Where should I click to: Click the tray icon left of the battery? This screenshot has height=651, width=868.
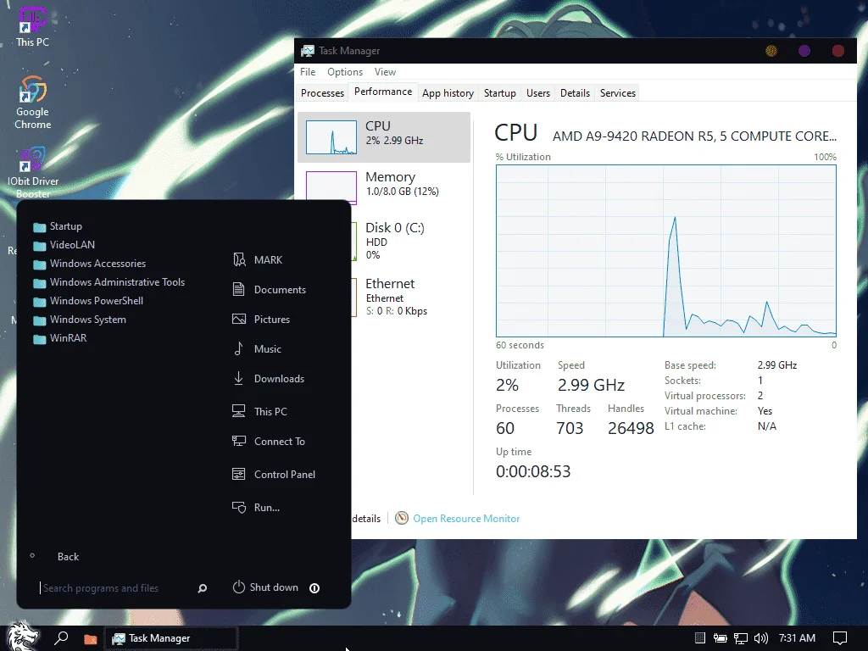699,638
